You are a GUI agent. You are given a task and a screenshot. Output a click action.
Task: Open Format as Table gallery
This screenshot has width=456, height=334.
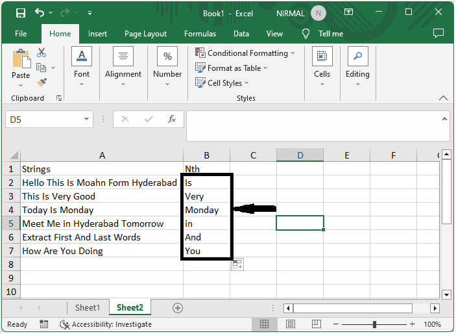pyautogui.click(x=231, y=68)
